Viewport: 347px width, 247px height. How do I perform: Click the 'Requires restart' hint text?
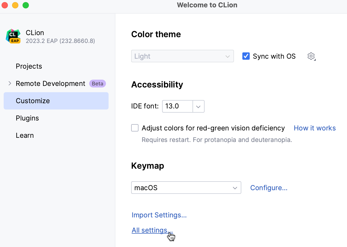coord(217,140)
